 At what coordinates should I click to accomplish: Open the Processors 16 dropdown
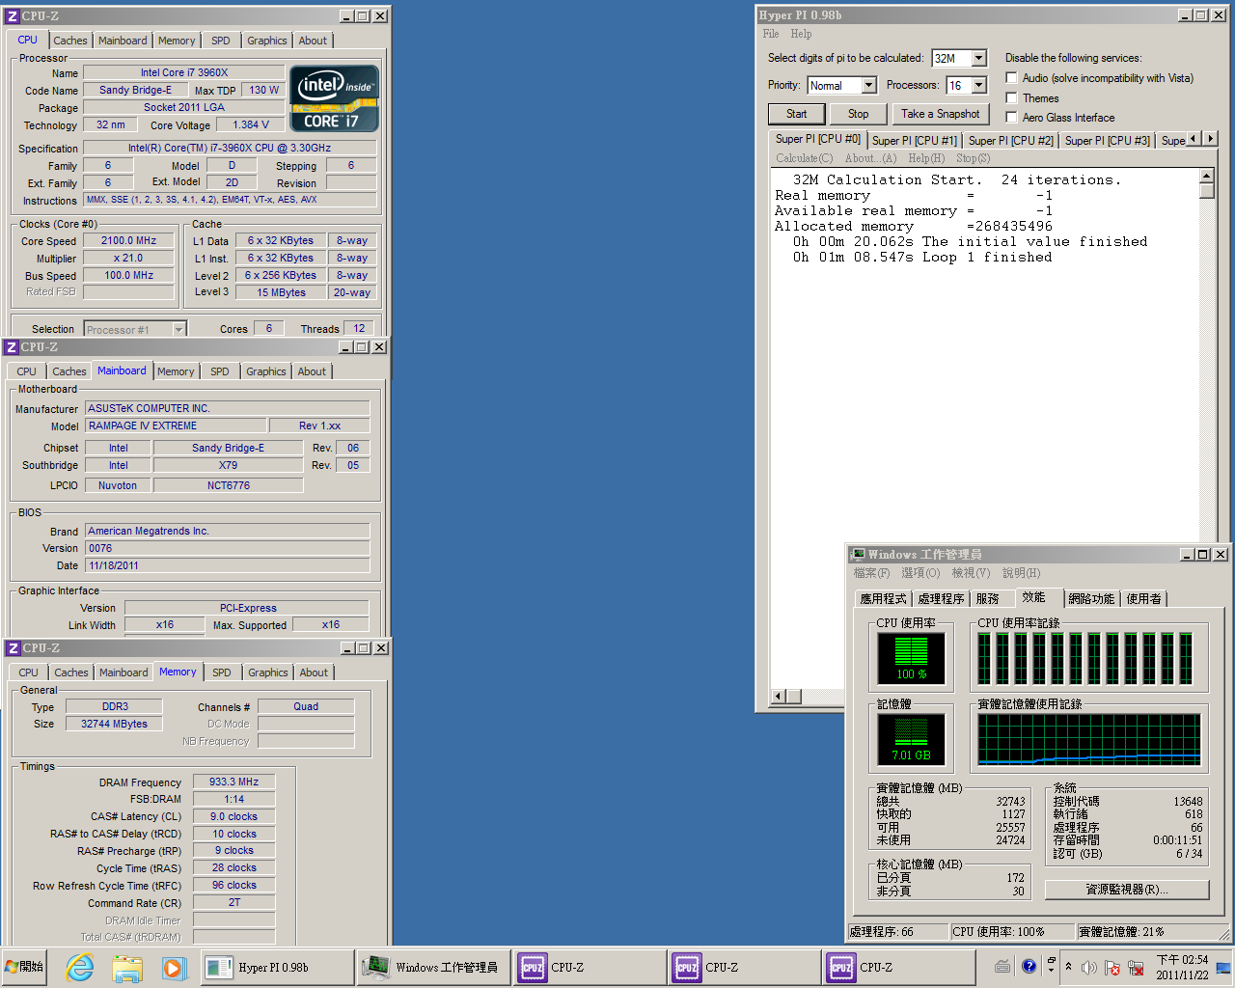click(x=978, y=85)
